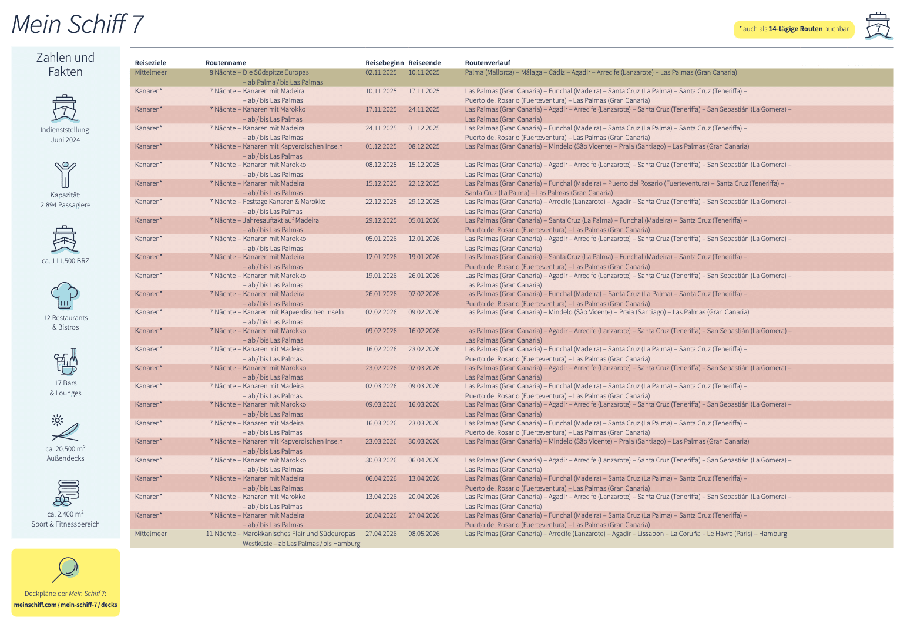904x627 pixels.
Task: Click the Reisebeginn date 09.03.2026
Action: click(381, 405)
